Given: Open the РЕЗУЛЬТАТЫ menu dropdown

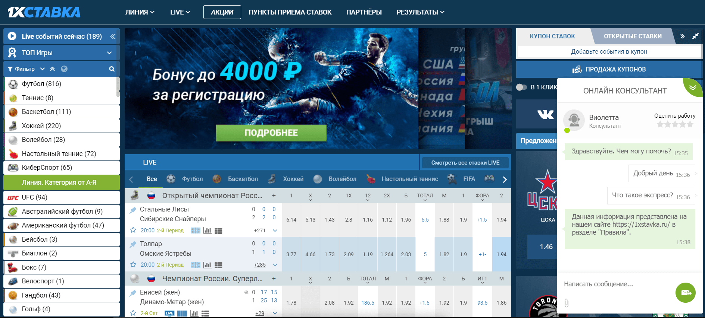Looking at the screenshot, I should (x=421, y=12).
